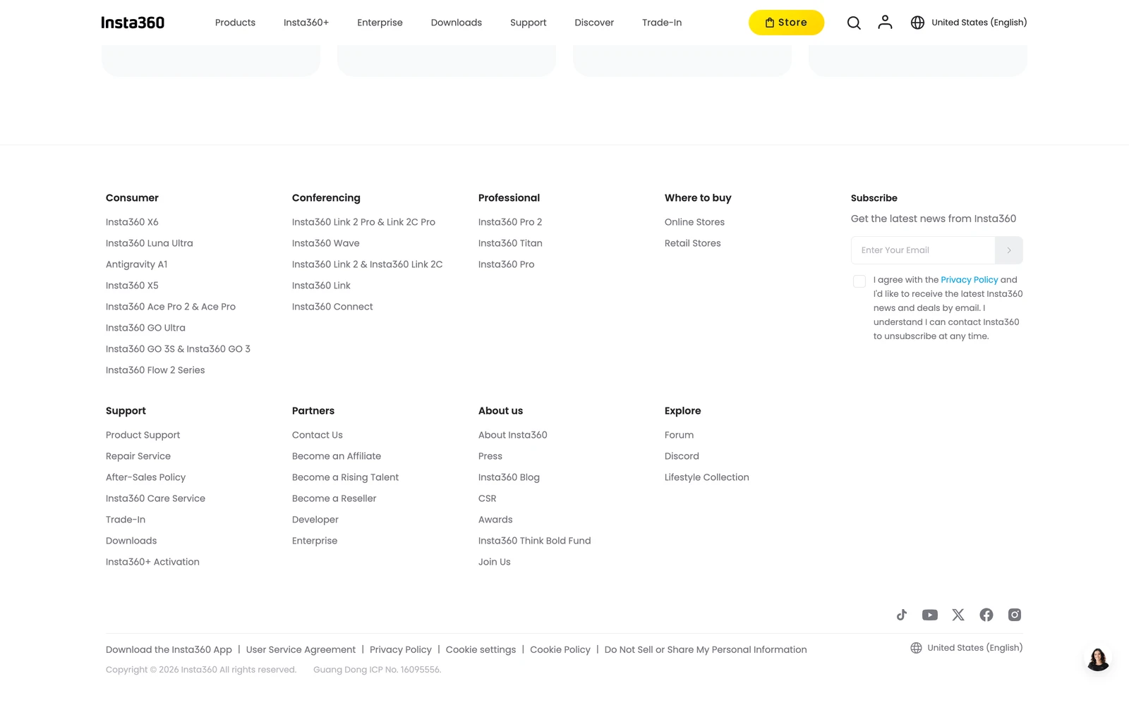Screen dimensions: 1129x705
Task: Open the Facebook social icon
Action: tap(986, 615)
